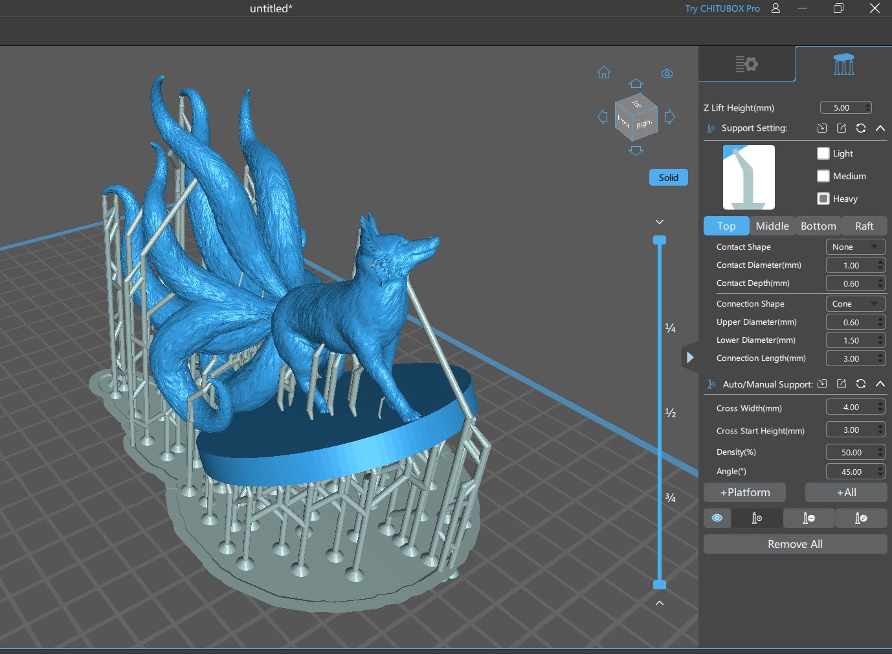Adjust Connection Length stepper arrows
The width and height of the screenshot is (892, 654).
point(880,358)
